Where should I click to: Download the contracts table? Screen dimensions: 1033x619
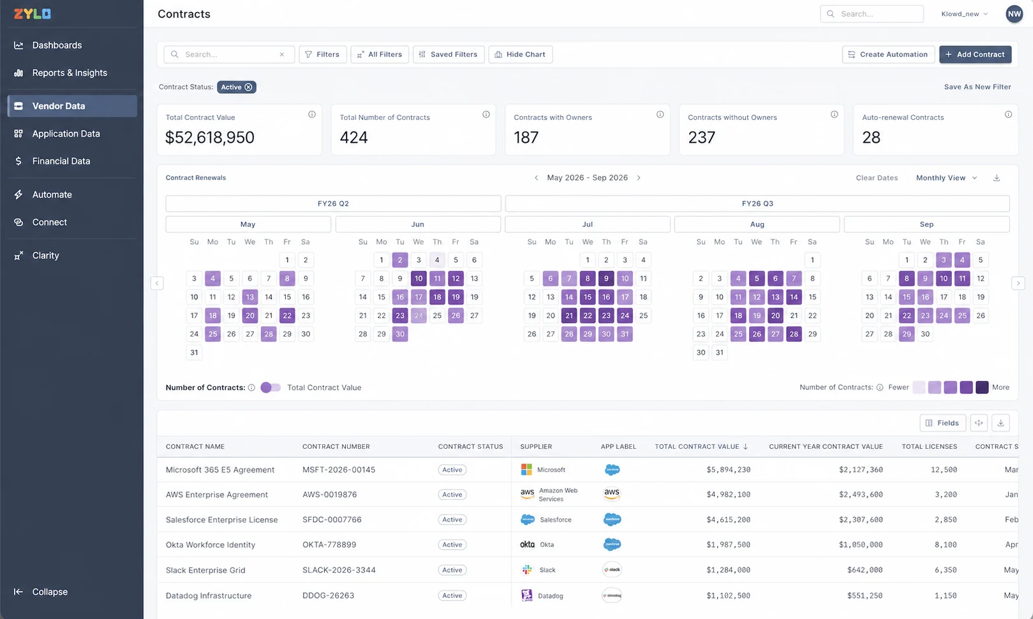coord(1000,423)
